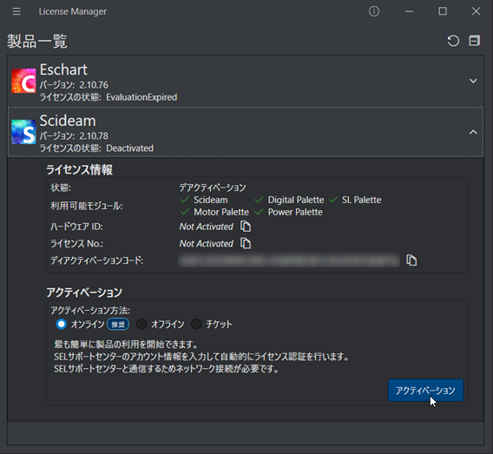Click the アクティベーション button
Screen dimensions: 493x454
tap(425, 391)
